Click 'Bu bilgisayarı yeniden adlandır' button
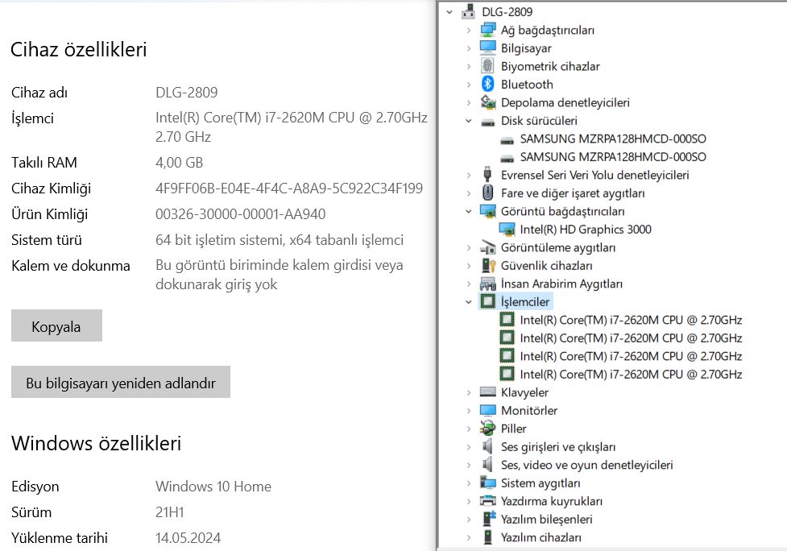Image resolution: width=787 pixels, height=551 pixels. [121, 382]
